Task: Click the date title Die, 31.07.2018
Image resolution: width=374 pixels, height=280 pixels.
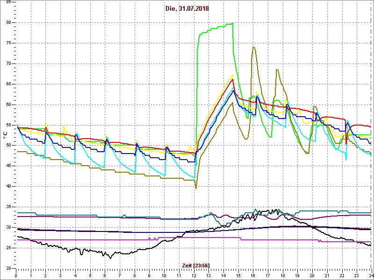Action: click(187, 8)
